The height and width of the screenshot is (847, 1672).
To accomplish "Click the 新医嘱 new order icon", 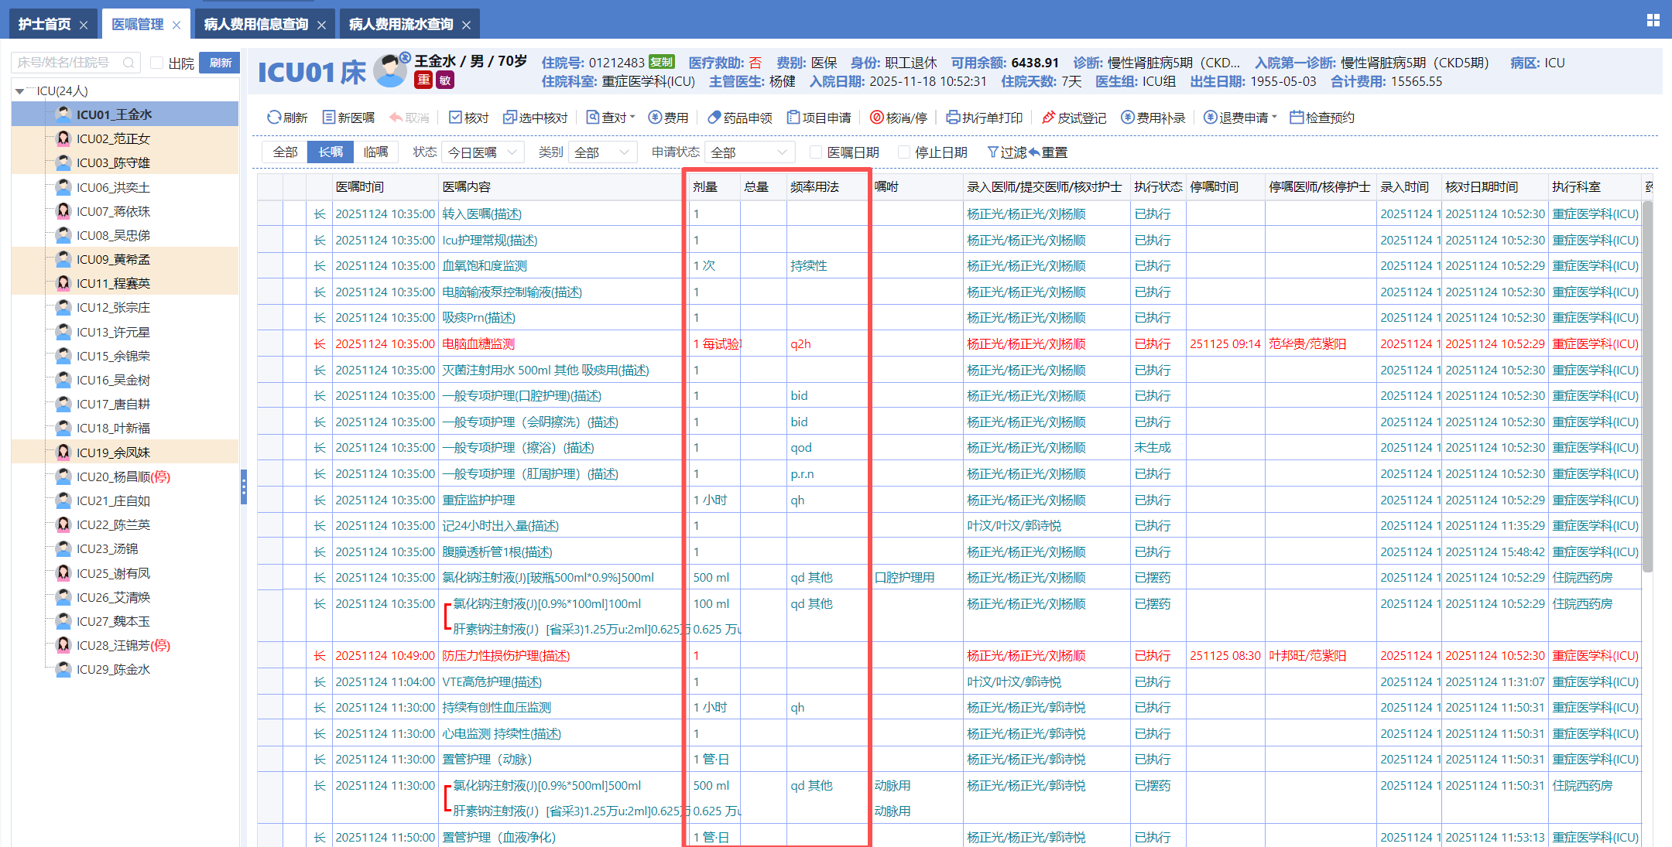I will (x=329, y=118).
